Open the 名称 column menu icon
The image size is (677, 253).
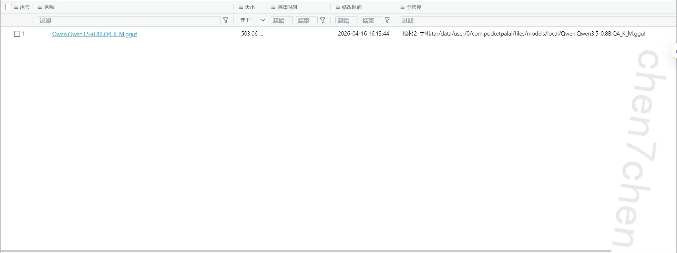(40, 7)
